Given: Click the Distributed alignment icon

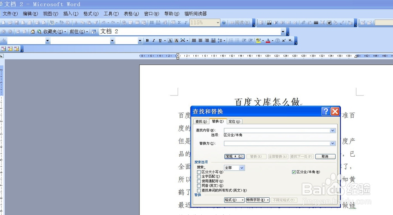Looking at the screenshot, I should click(213, 40).
